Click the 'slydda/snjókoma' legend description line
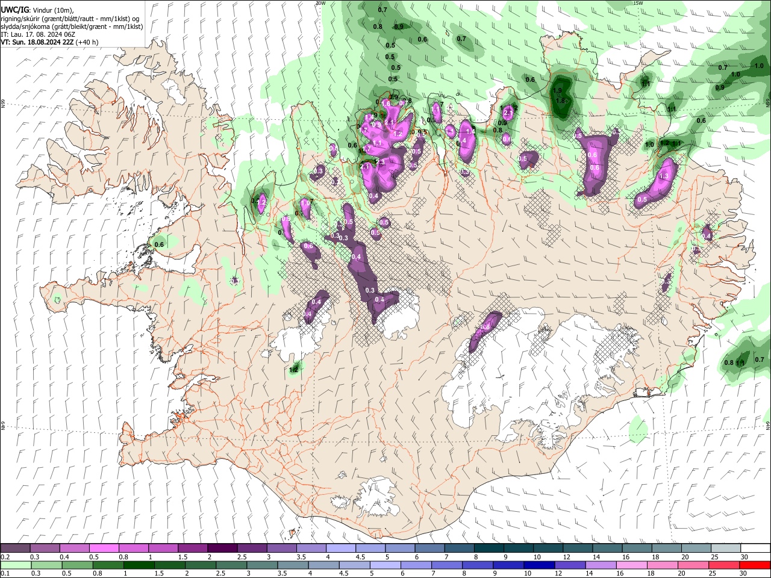Screen dimensions: 771x578 click(x=72, y=26)
